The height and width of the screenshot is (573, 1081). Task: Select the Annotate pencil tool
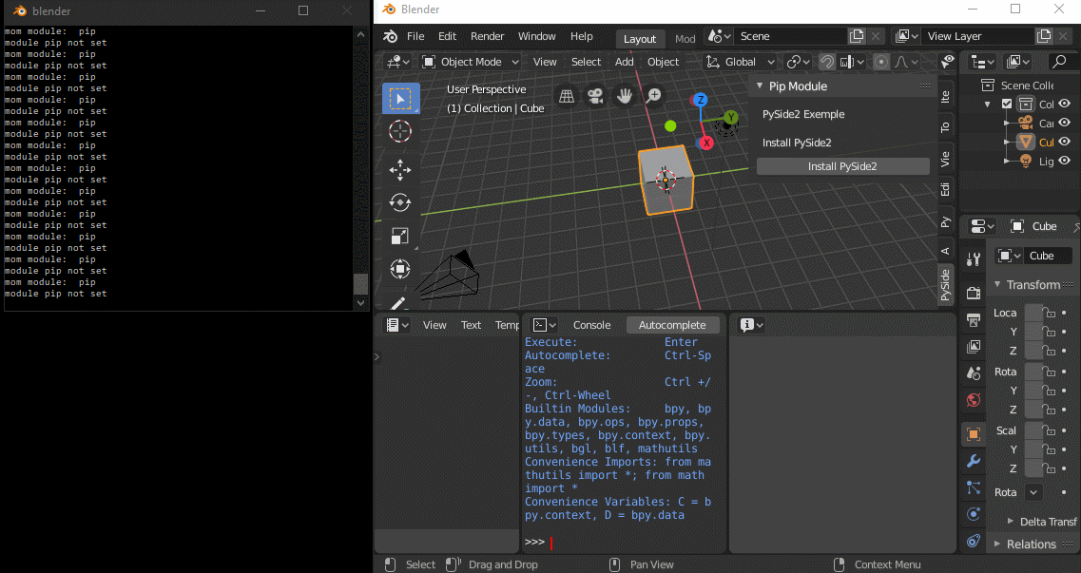(x=399, y=301)
